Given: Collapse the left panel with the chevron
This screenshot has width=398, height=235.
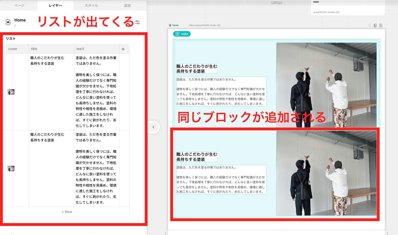Looking at the screenshot, I should click(154, 127).
